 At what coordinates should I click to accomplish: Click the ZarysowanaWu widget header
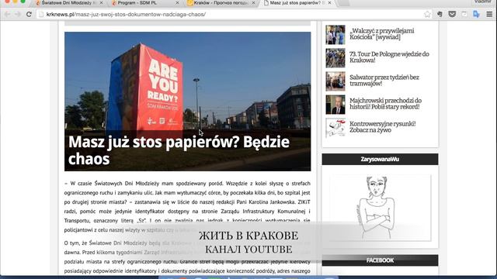coord(380,159)
